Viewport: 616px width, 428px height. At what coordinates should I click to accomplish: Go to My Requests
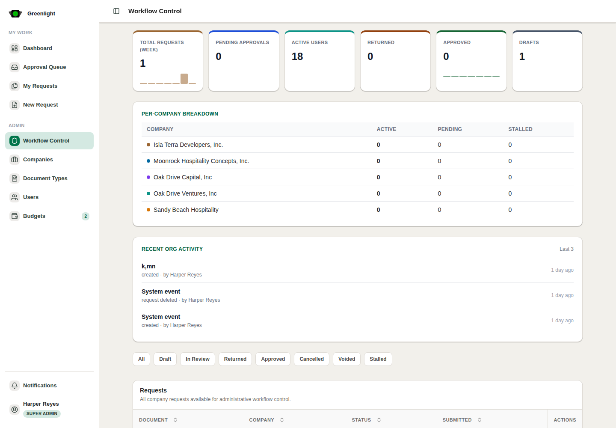[x=49, y=86]
